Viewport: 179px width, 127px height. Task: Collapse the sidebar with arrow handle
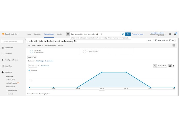25,39
